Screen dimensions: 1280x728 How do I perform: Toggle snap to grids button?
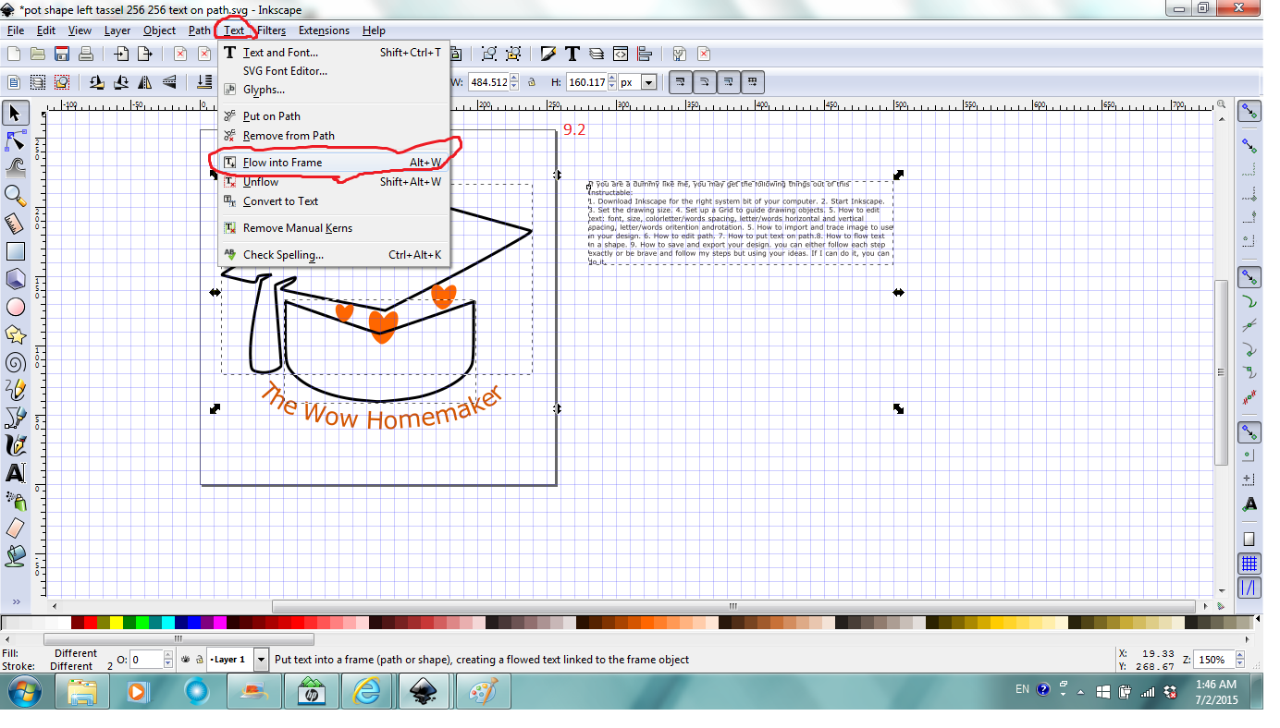[x=1249, y=564]
